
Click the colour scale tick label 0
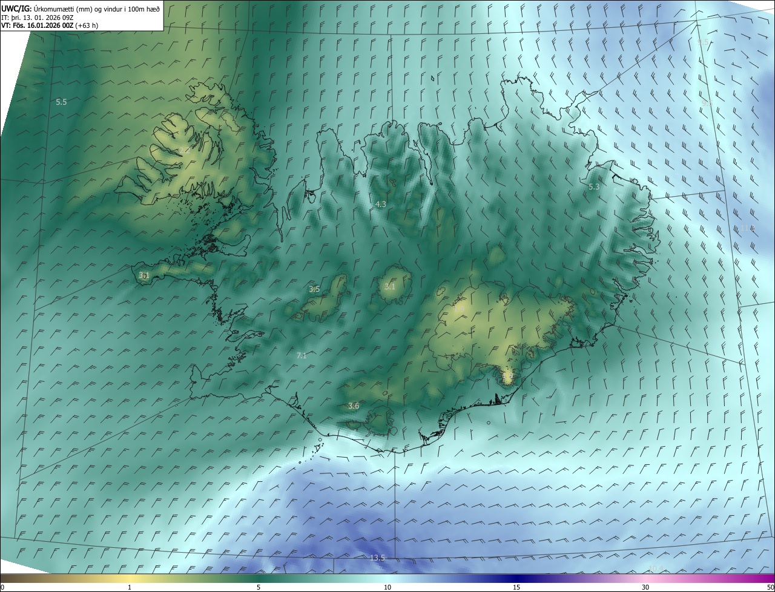click(2, 587)
